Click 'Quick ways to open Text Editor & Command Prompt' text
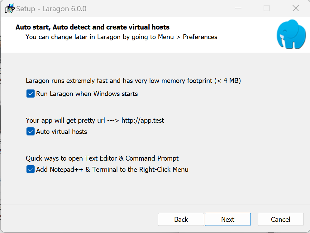Image resolution: width=310 pixels, height=233 pixels. tap(102, 158)
